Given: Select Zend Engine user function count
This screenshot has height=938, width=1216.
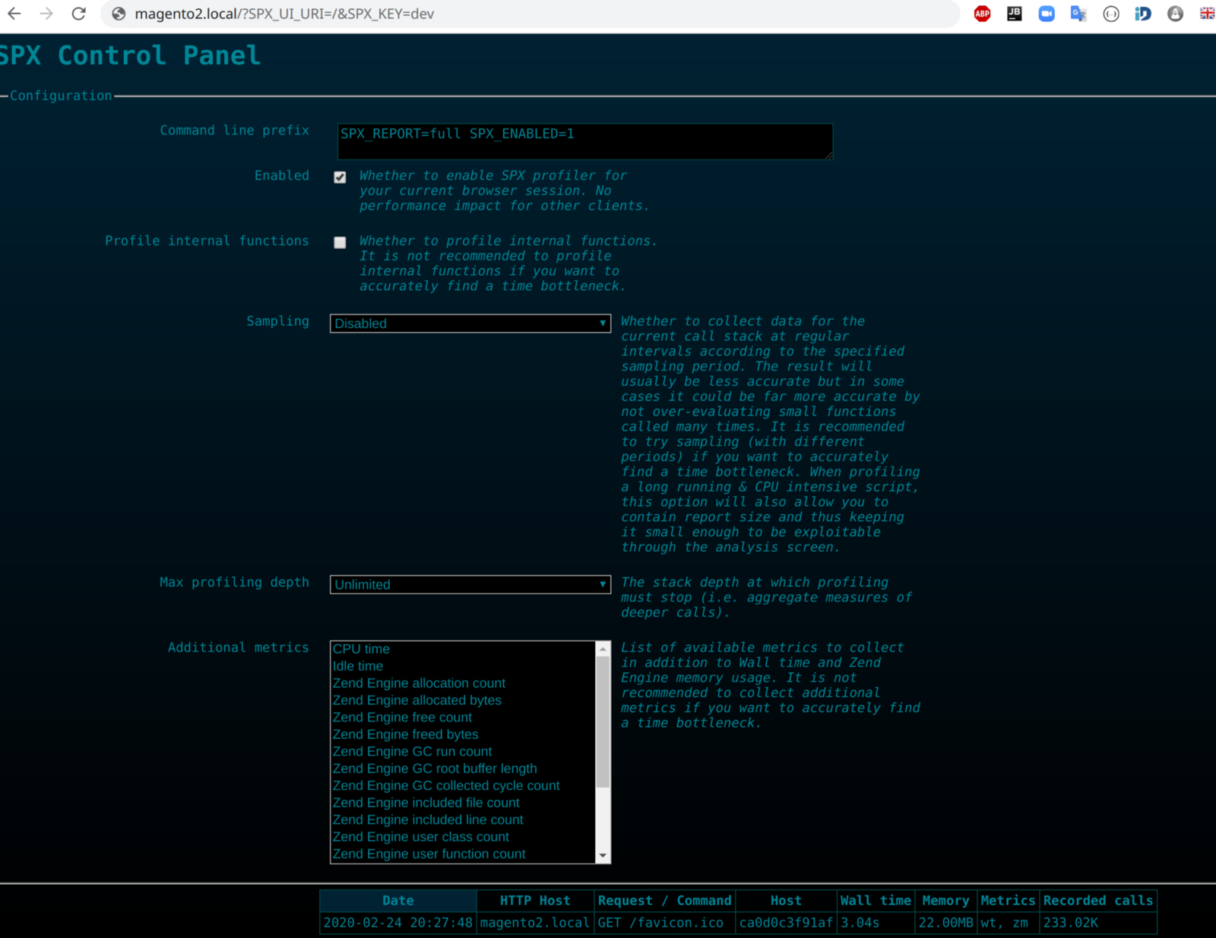Looking at the screenshot, I should (463, 854).
